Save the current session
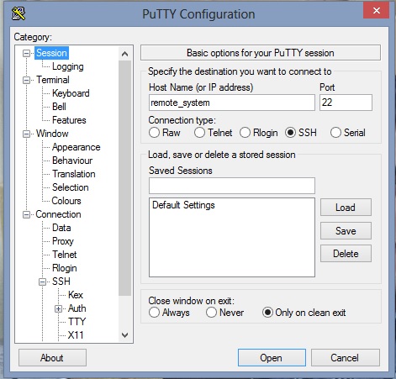The width and height of the screenshot is (396, 379). (x=346, y=231)
